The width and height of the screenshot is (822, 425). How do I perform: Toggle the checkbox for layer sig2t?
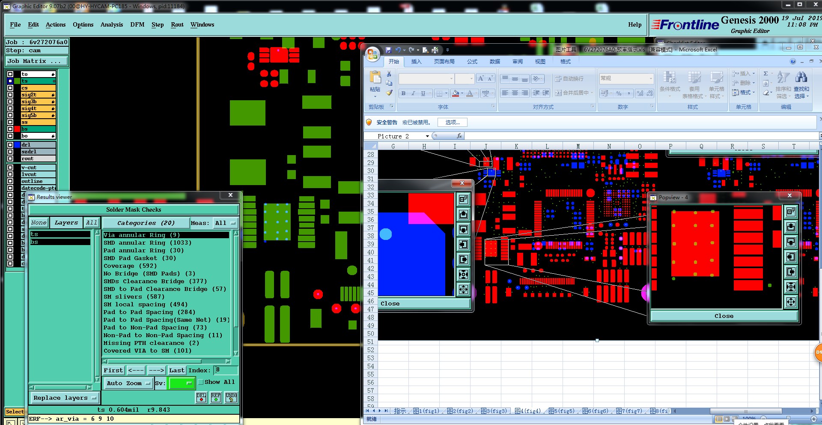(x=10, y=95)
